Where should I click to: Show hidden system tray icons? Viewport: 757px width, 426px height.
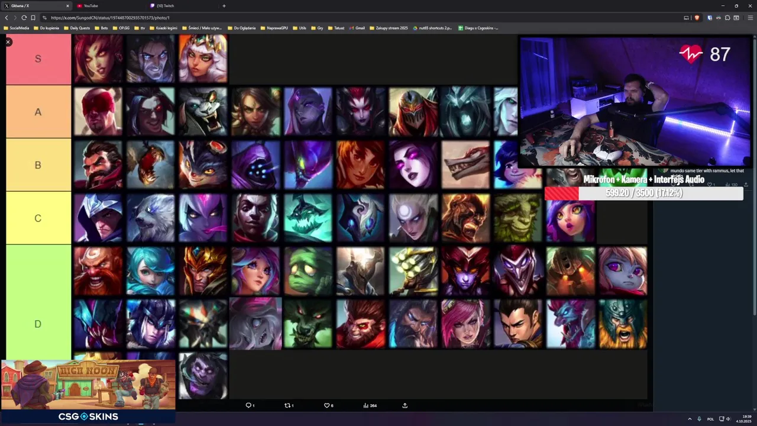pyautogui.click(x=690, y=419)
